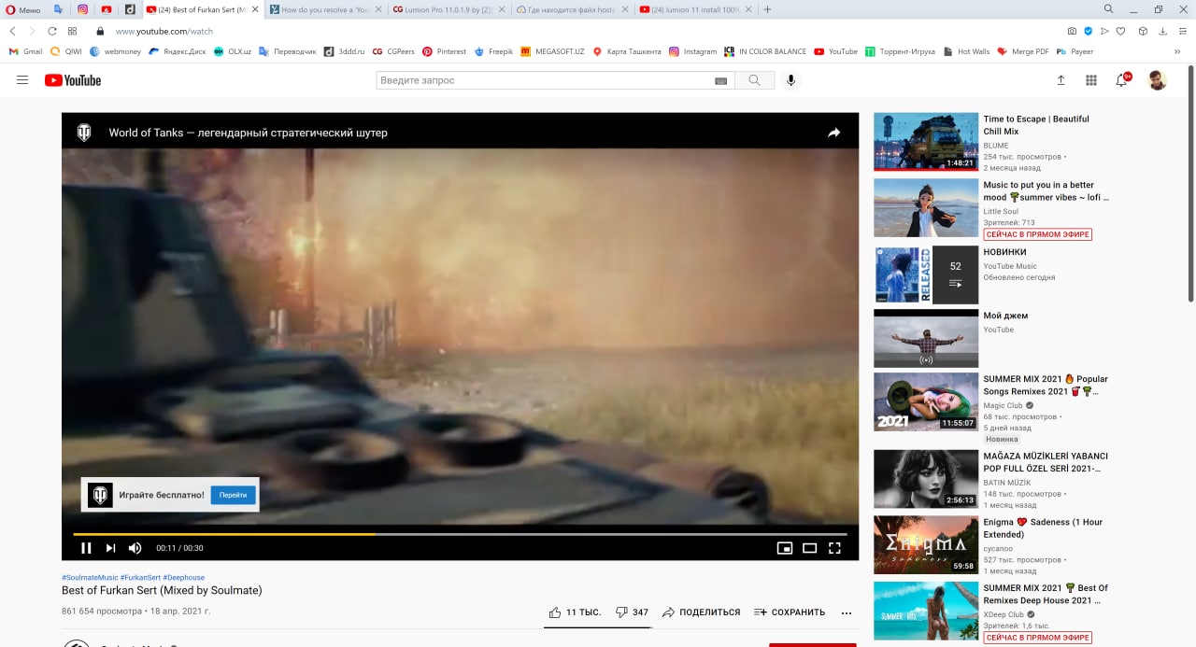The height and width of the screenshot is (647, 1196).
Task: Click the share arrow in the player
Action: point(833,133)
